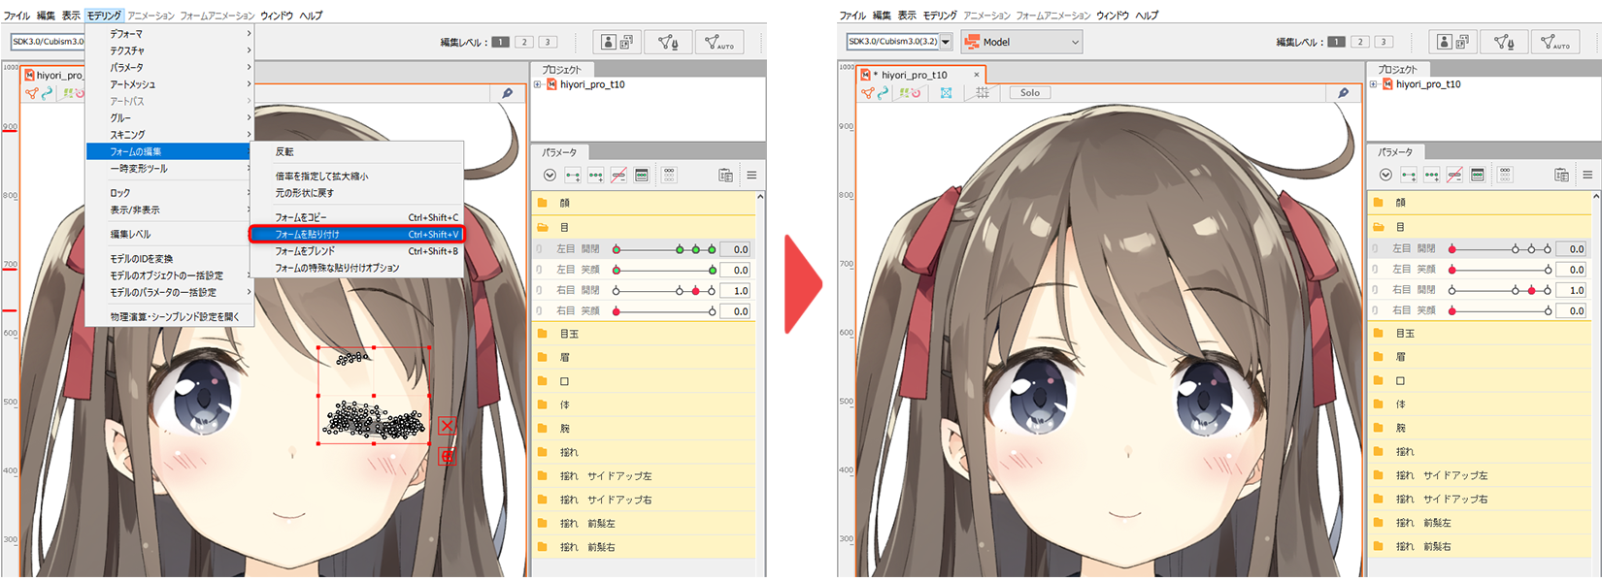Click the red-slashed delete key icon in right parameter panel
Screen dimensions: 1602x582
(1454, 176)
